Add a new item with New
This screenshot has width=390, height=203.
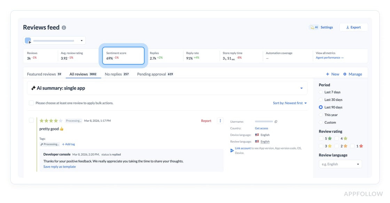pos(332,74)
